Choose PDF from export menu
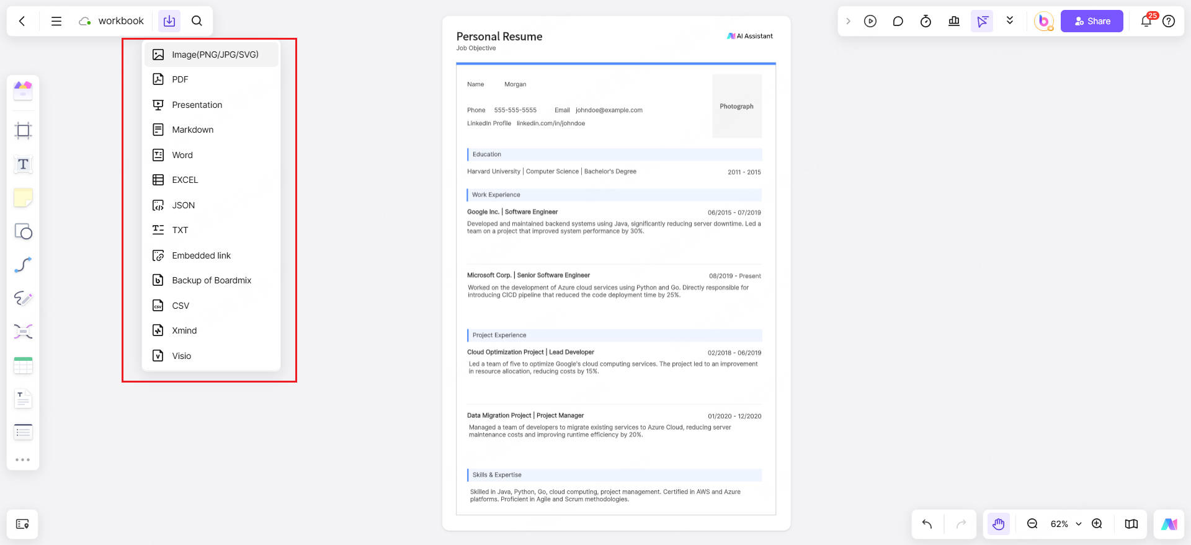This screenshot has width=1191, height=545. pyautogui.click(x=180, y=79)
